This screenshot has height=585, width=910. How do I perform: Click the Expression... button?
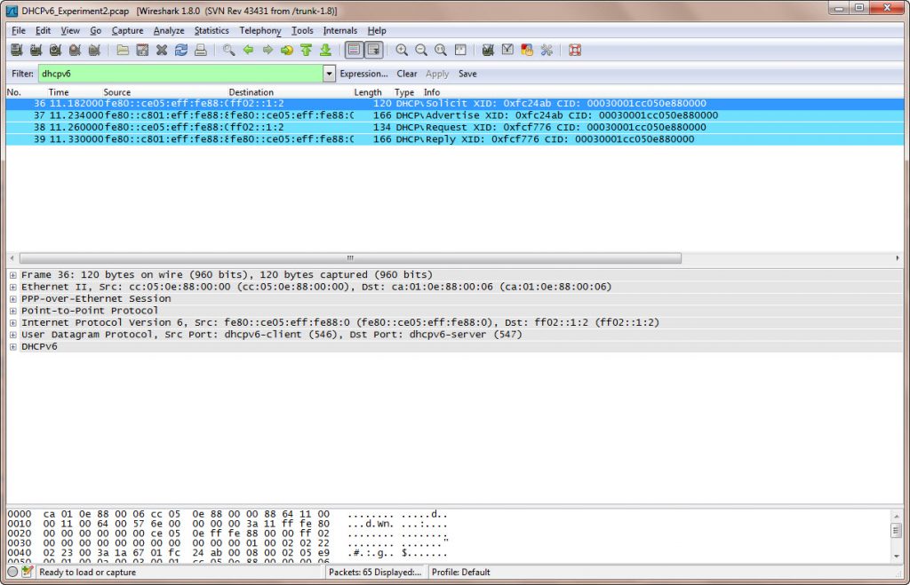tap(363, 75)
